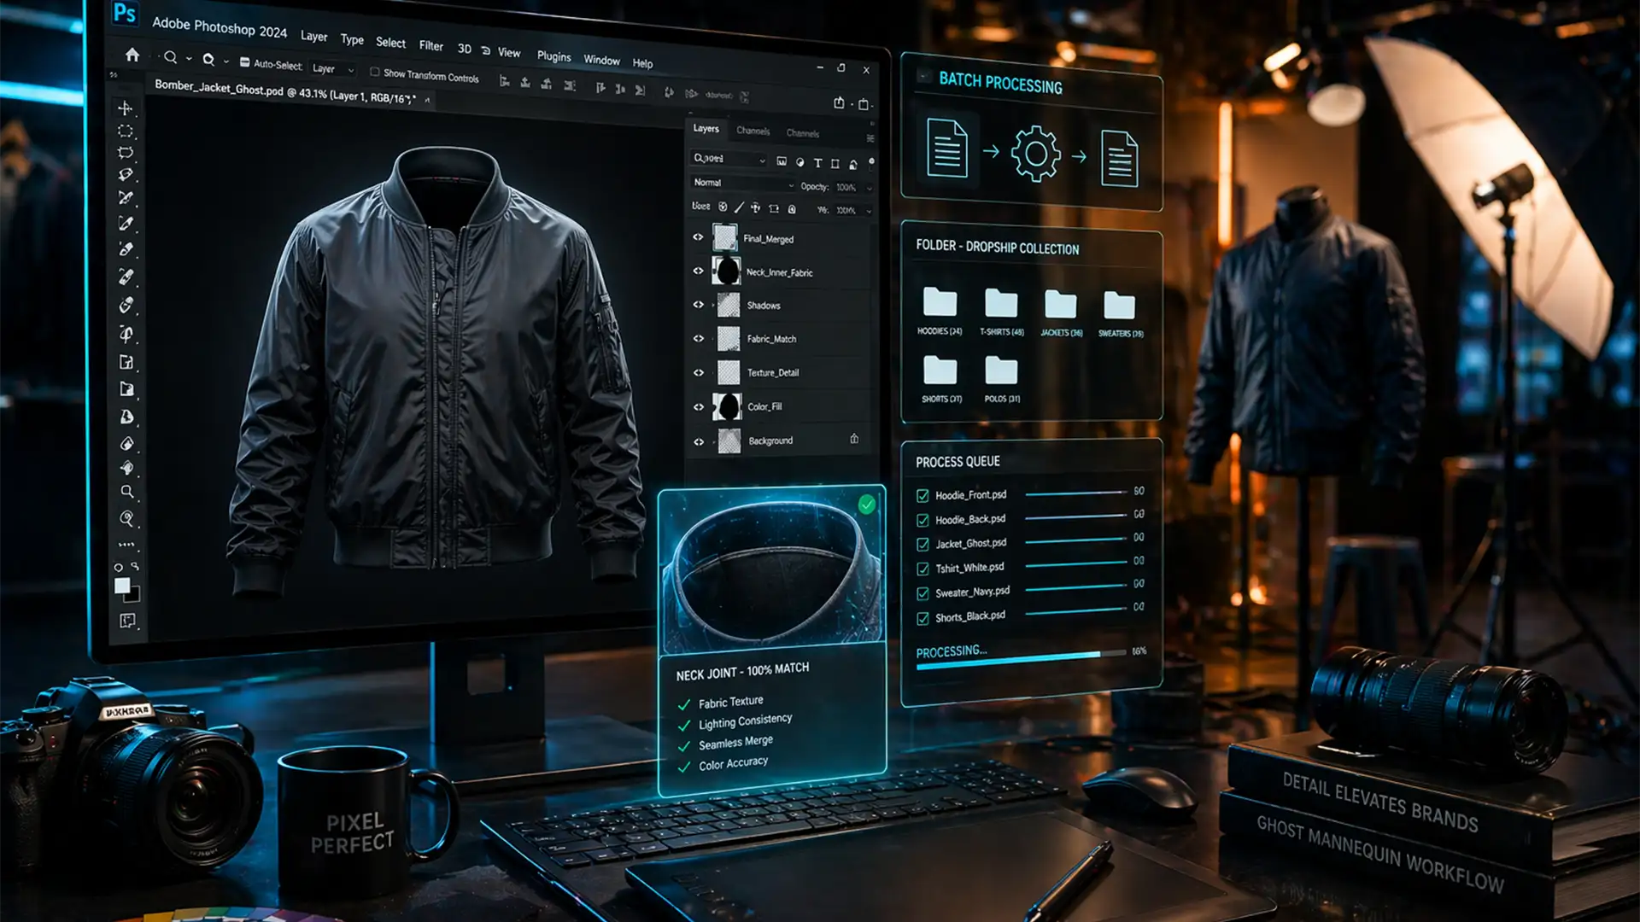Click the share icon on the Background layer
The height and width of the screenshot is (922, 1640).
855,439
